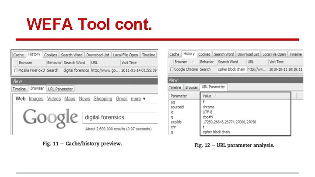Select the top Timeline tab in Fig. 12
Viewport: 315px width, 177px height.
pyautogui.click(x=295, y=54)
